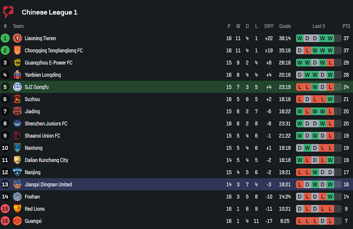The width and height of the screenshot is (353, 229).
Task: Click the Yanbian Longding team crest
Action: click(17, 75)
